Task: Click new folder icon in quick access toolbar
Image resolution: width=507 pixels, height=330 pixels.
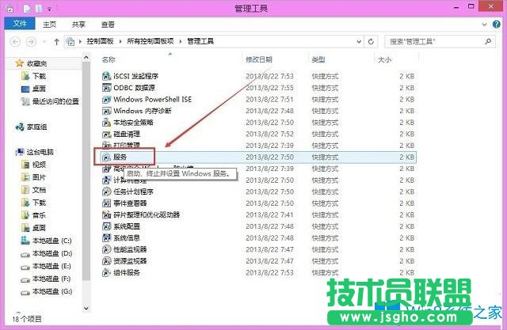Action: (x=39, y=9)
